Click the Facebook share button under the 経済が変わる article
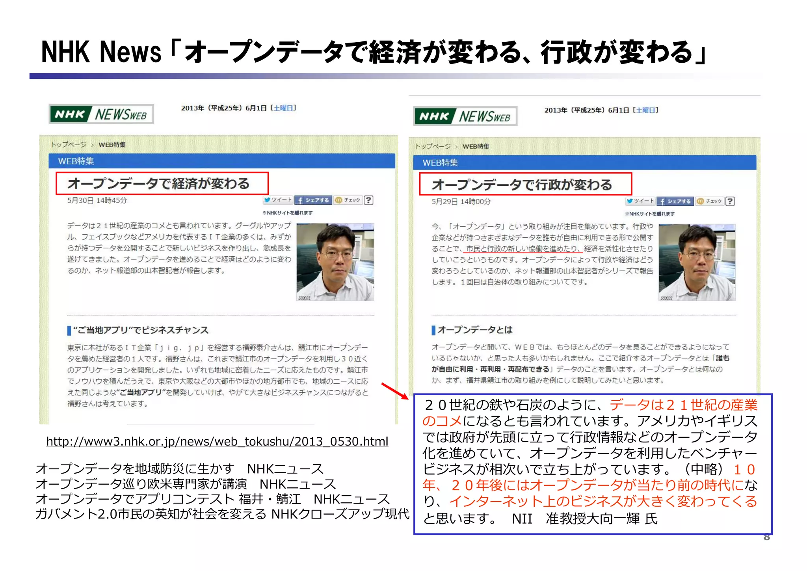The height and width of the screenshot is (571, 807). click(x=314, y=200)
